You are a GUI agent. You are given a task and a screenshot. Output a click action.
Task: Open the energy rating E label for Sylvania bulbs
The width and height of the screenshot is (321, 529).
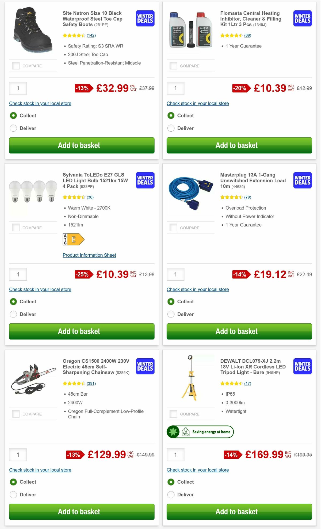click(x=74, y=240)
